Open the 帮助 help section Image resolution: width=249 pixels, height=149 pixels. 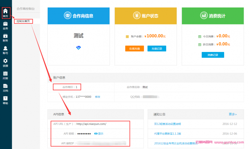5,100
